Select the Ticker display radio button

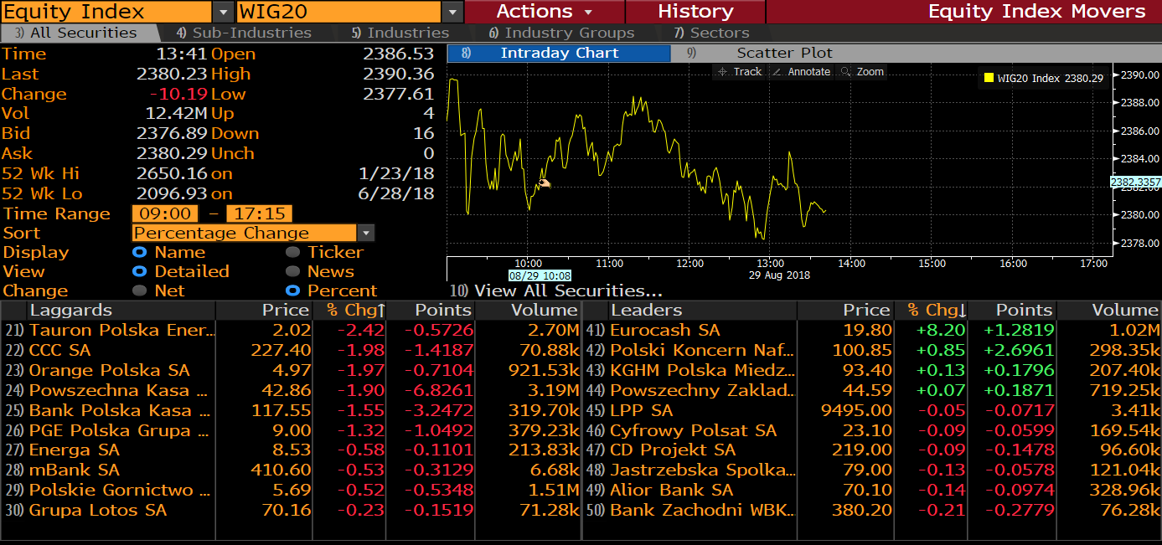click(x=292, y=253)
